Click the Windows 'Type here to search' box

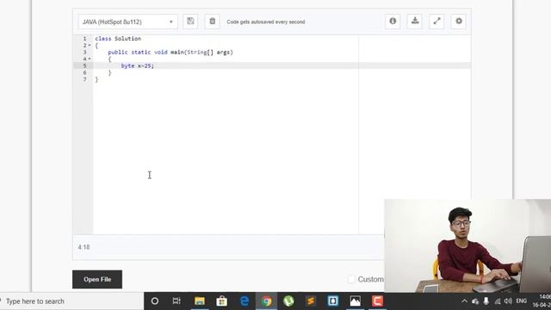tap(71, 301)
